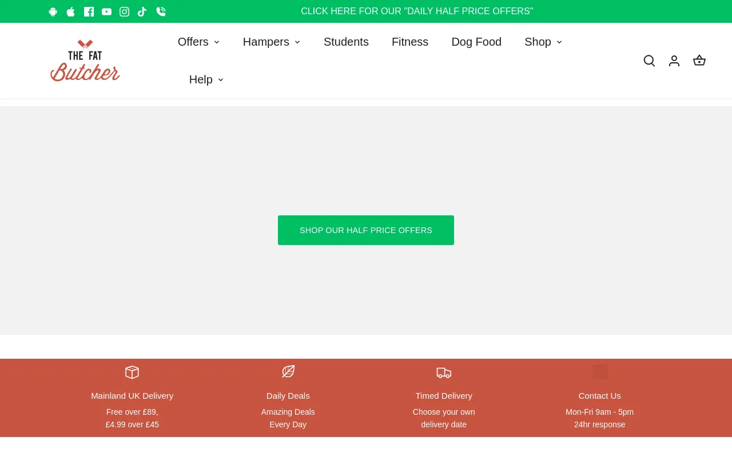Viewport: 732px width, 457px height.
Task: Go to the Students page
Action: [346, 42]
